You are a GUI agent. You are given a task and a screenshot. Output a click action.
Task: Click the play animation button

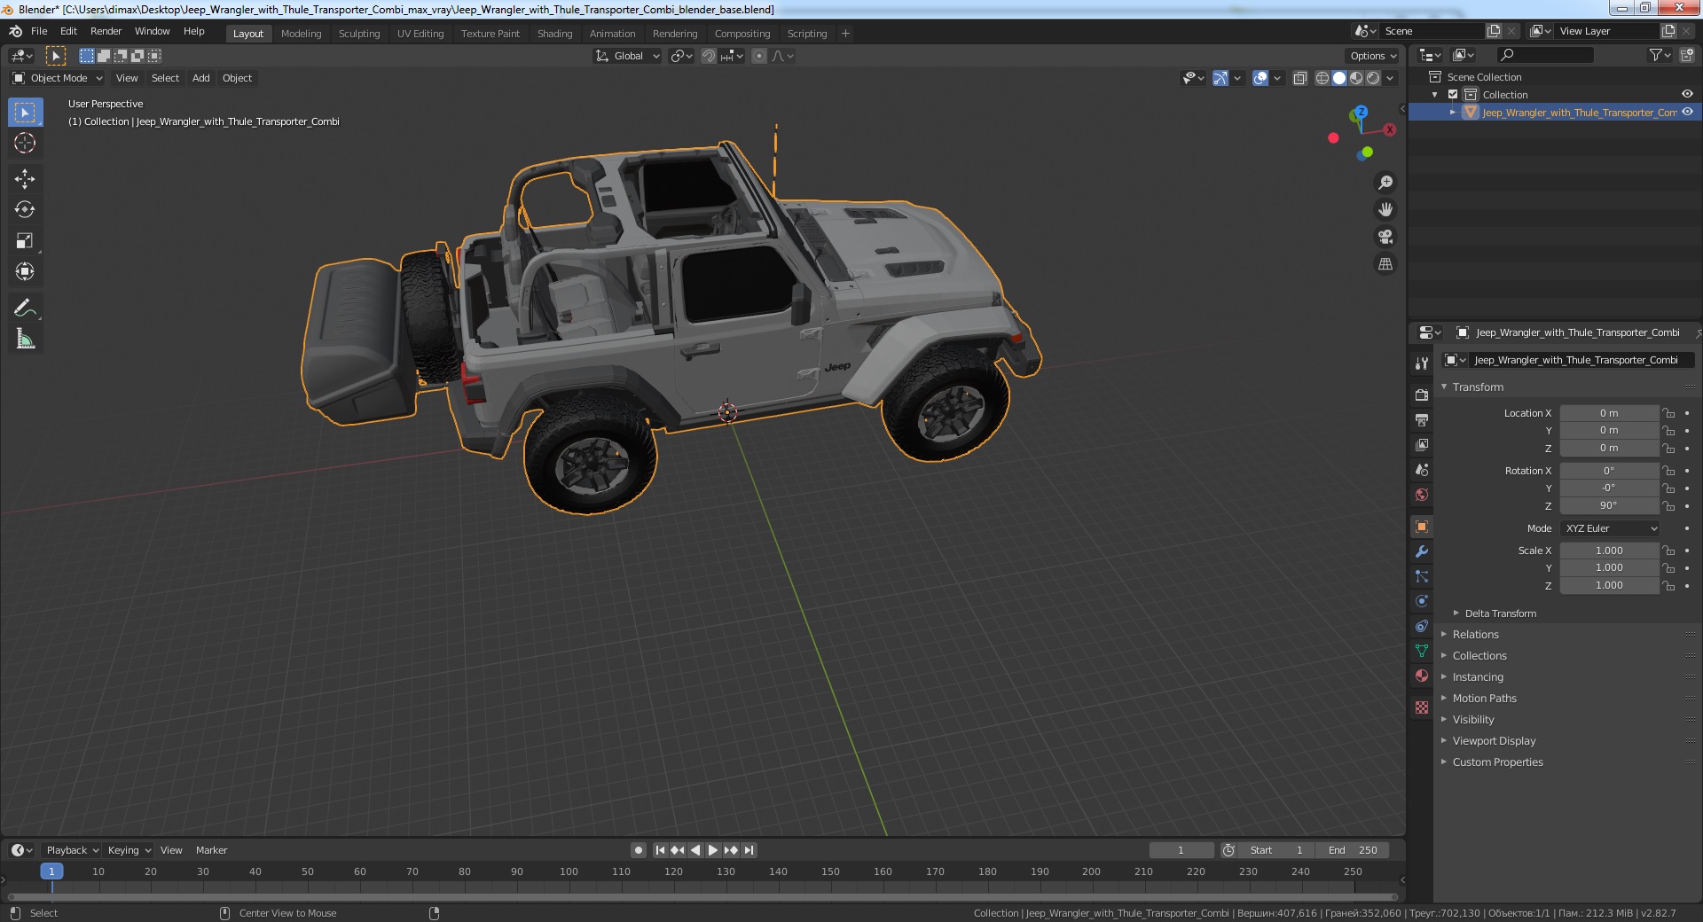pyautogui.click(x=712, y=850)
